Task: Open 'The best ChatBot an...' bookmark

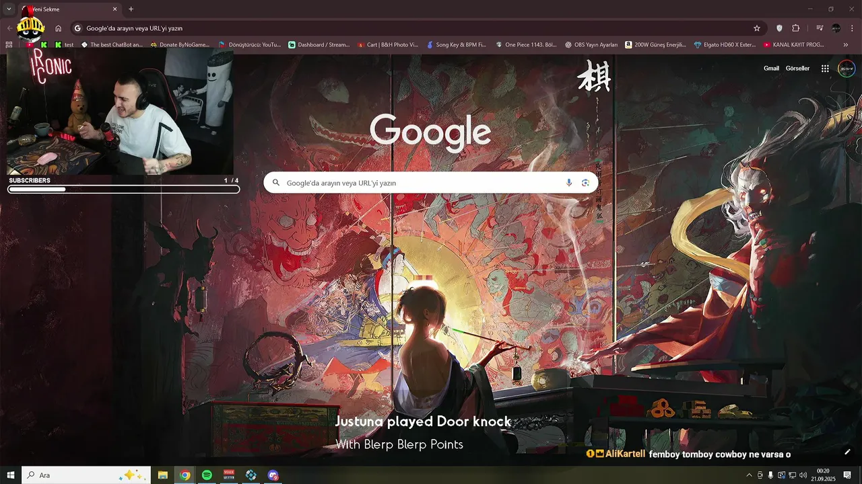Action: point(112,45)
